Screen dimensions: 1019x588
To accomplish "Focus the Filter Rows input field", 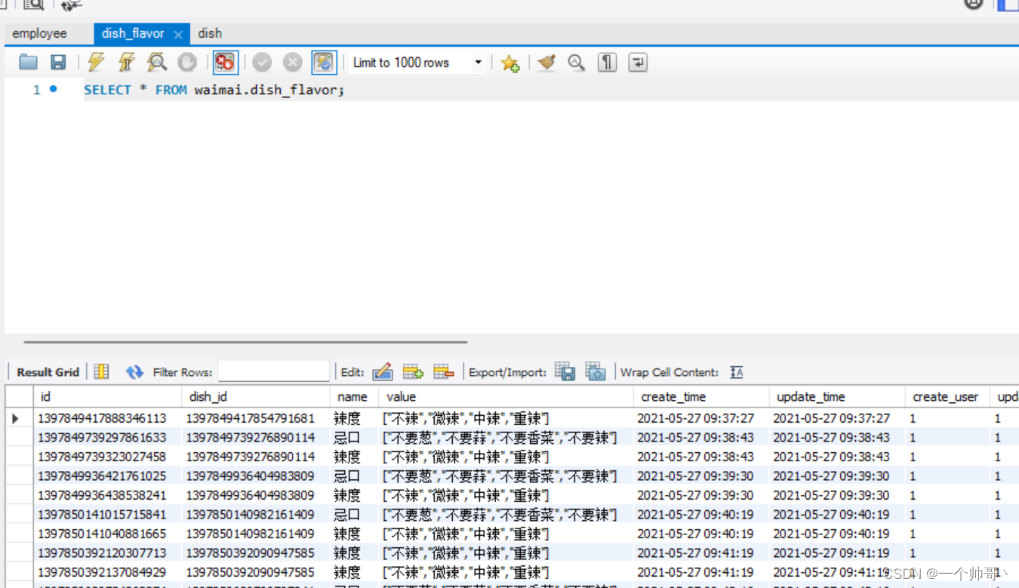I will (274, 371).
